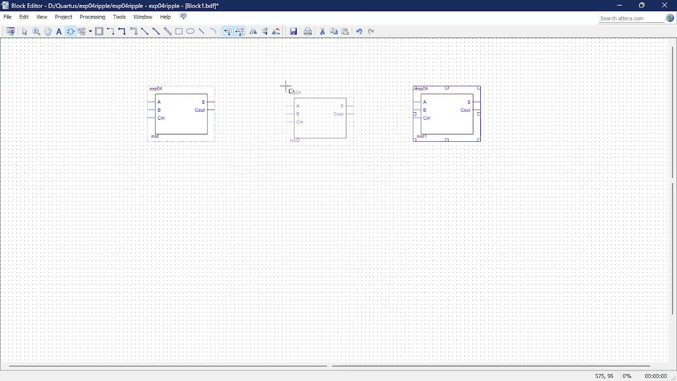The width and height of the screenshot is (677, 381).
Task: Toggle rubberbanding mode
Action: 239,32
